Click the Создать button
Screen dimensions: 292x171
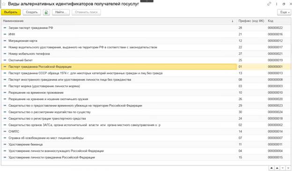pos(32,12)
